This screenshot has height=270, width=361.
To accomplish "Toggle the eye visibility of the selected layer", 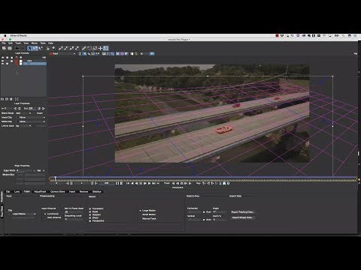I will (x=3, y=64).
